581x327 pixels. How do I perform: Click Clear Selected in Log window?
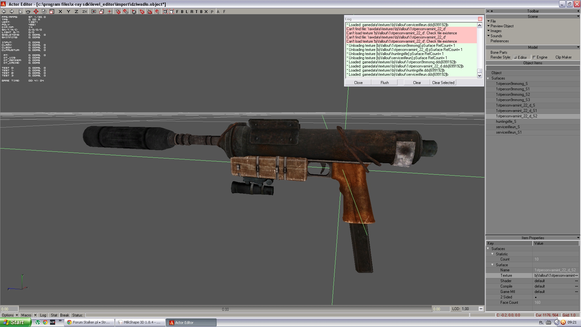pos(443,83)
